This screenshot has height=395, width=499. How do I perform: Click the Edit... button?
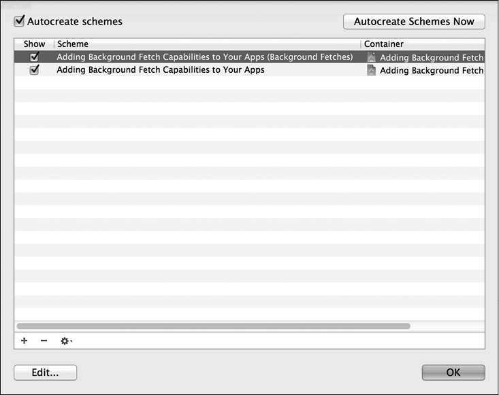(45, 373)
